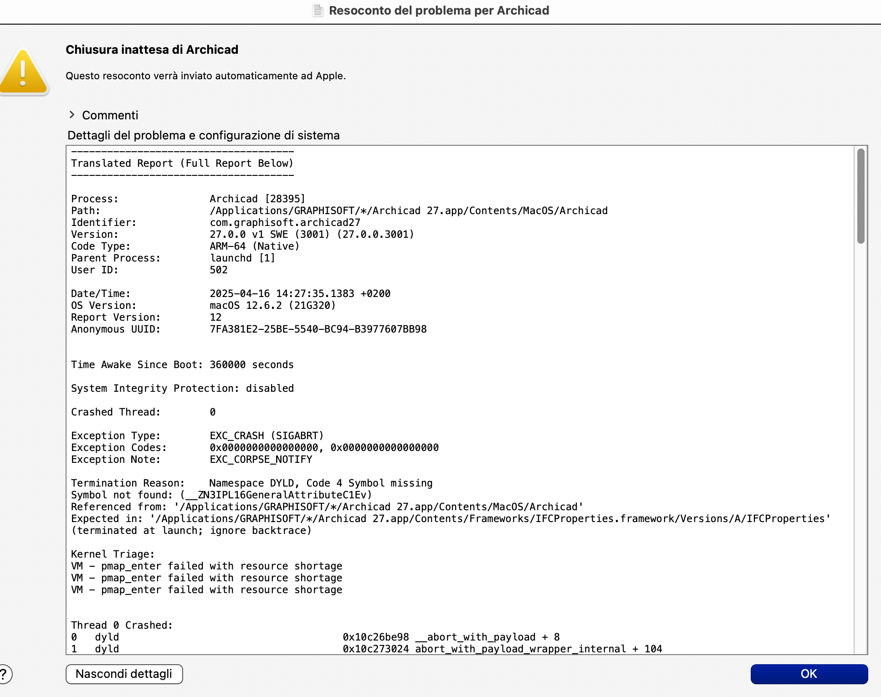Click the document icon in title bar
Image resolution: width=881 pixels, height=697 pixels.
[318, 10]
